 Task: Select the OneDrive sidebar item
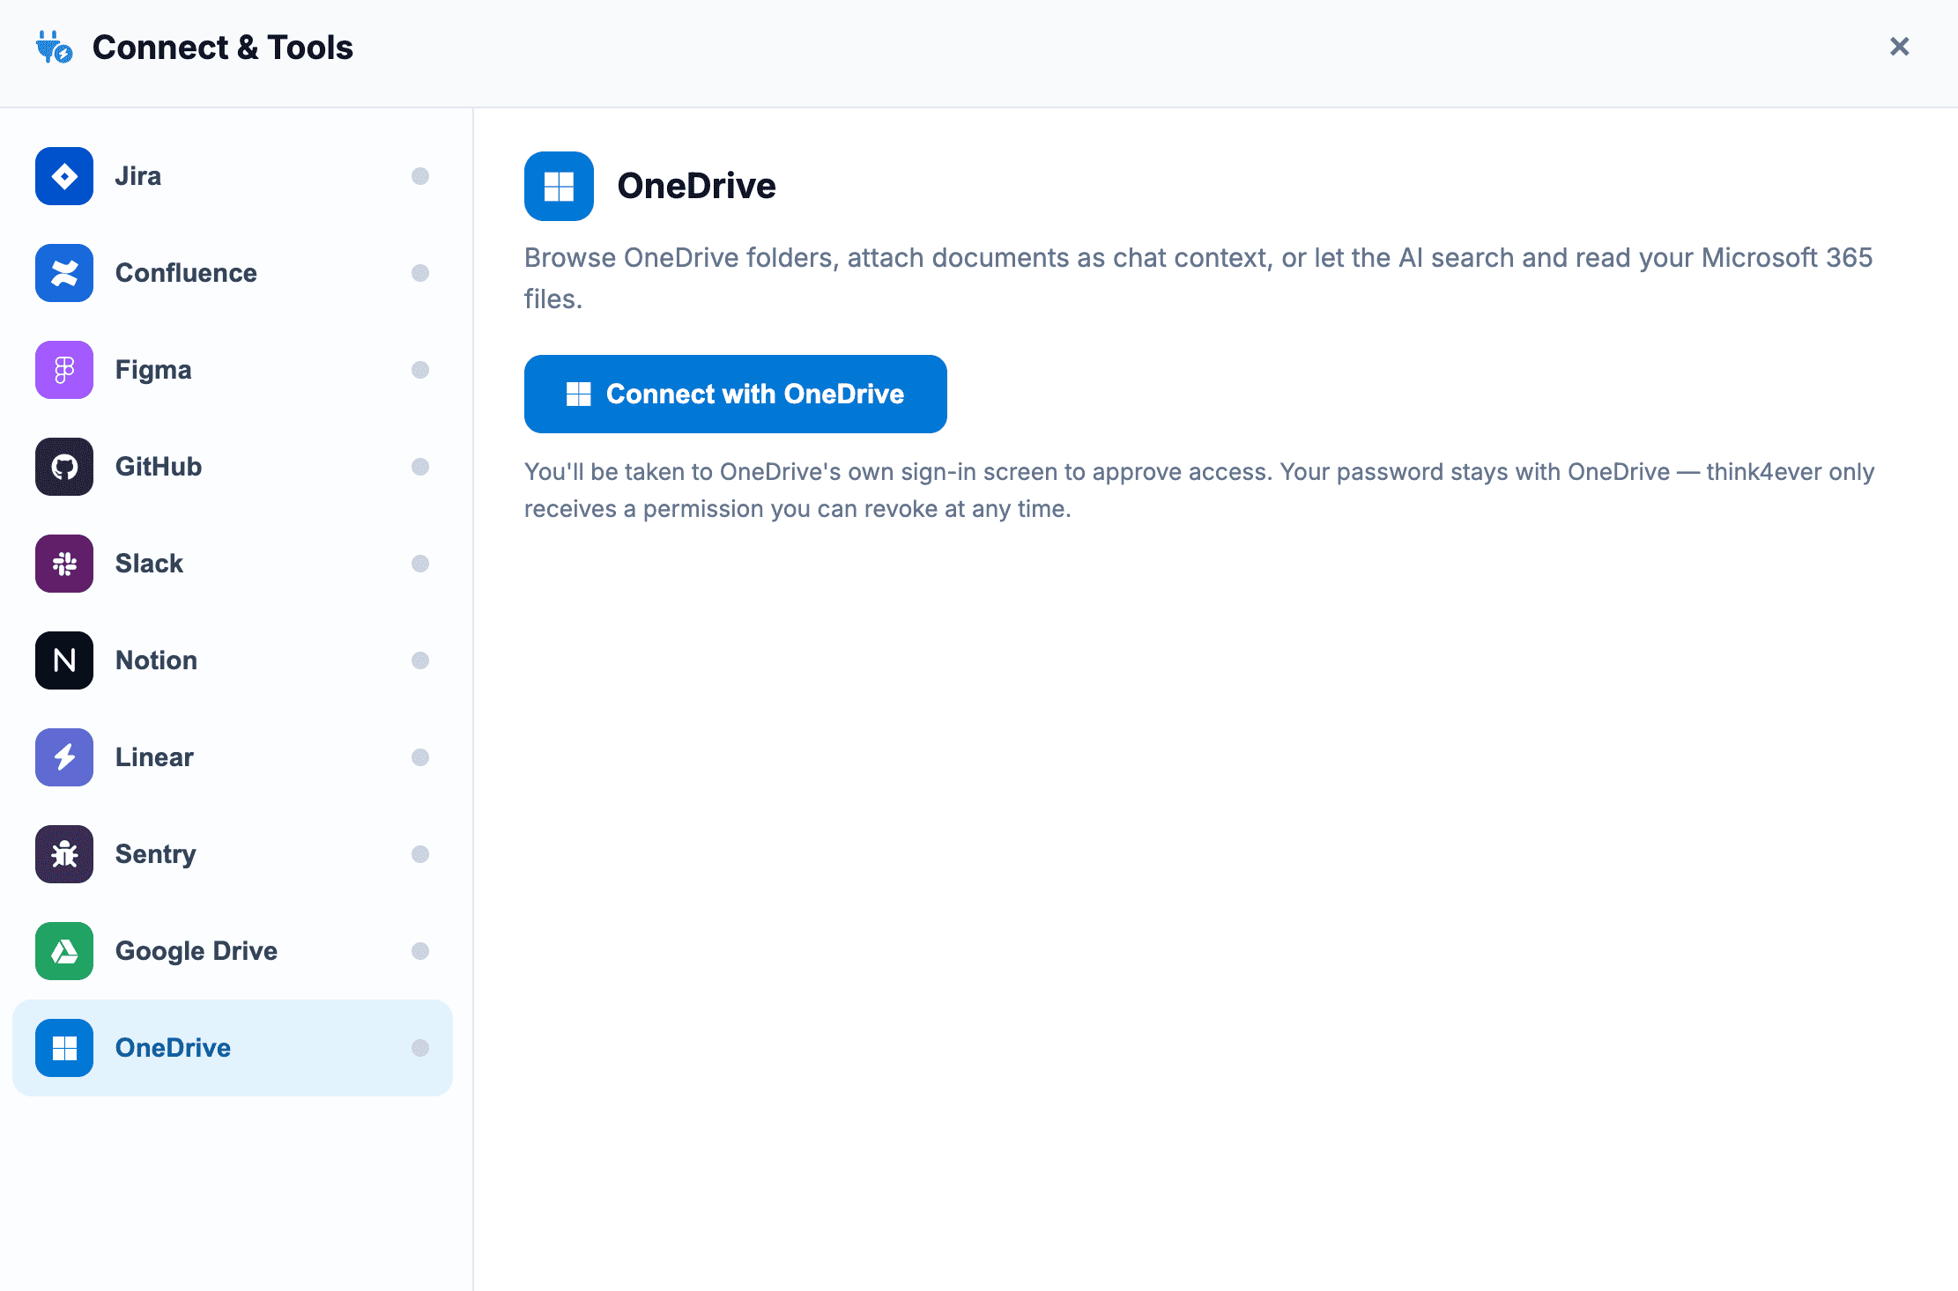click(233, 1048)
